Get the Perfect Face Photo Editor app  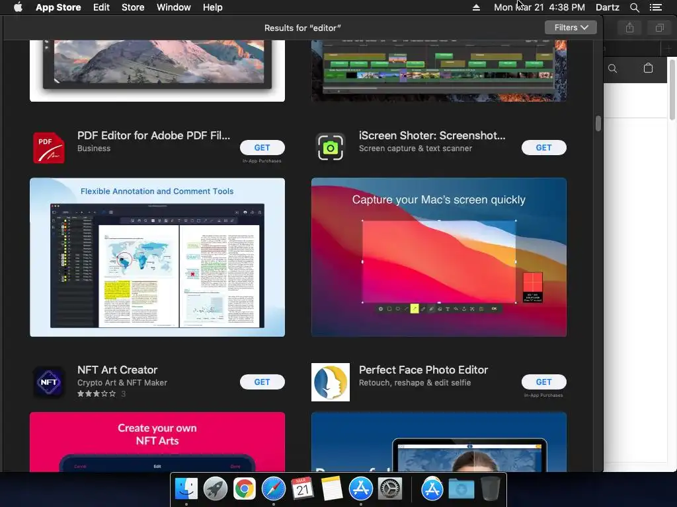coord(543,382)
